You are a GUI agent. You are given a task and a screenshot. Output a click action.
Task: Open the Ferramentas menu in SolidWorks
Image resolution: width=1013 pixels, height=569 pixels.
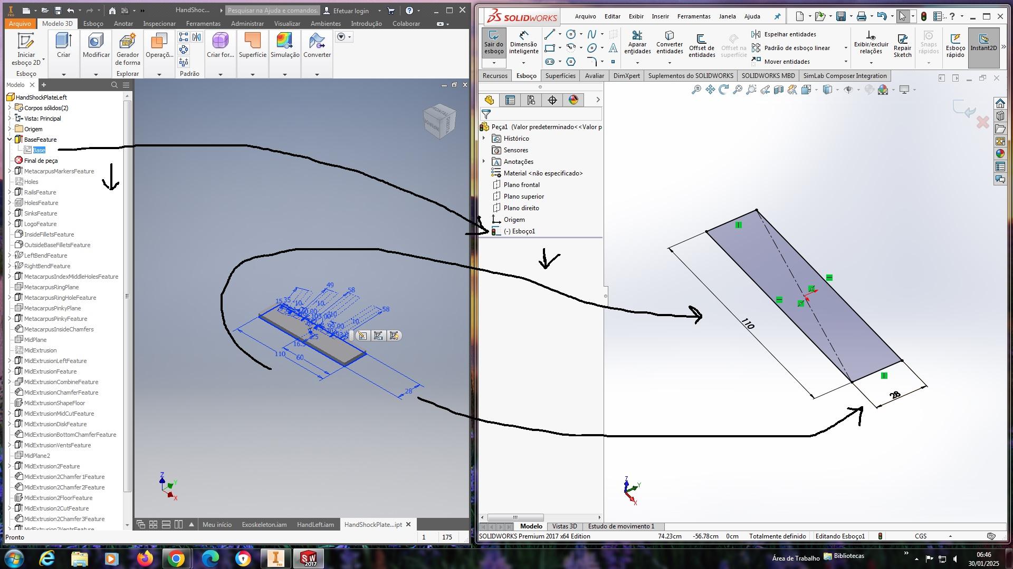[x=693, y=16]
